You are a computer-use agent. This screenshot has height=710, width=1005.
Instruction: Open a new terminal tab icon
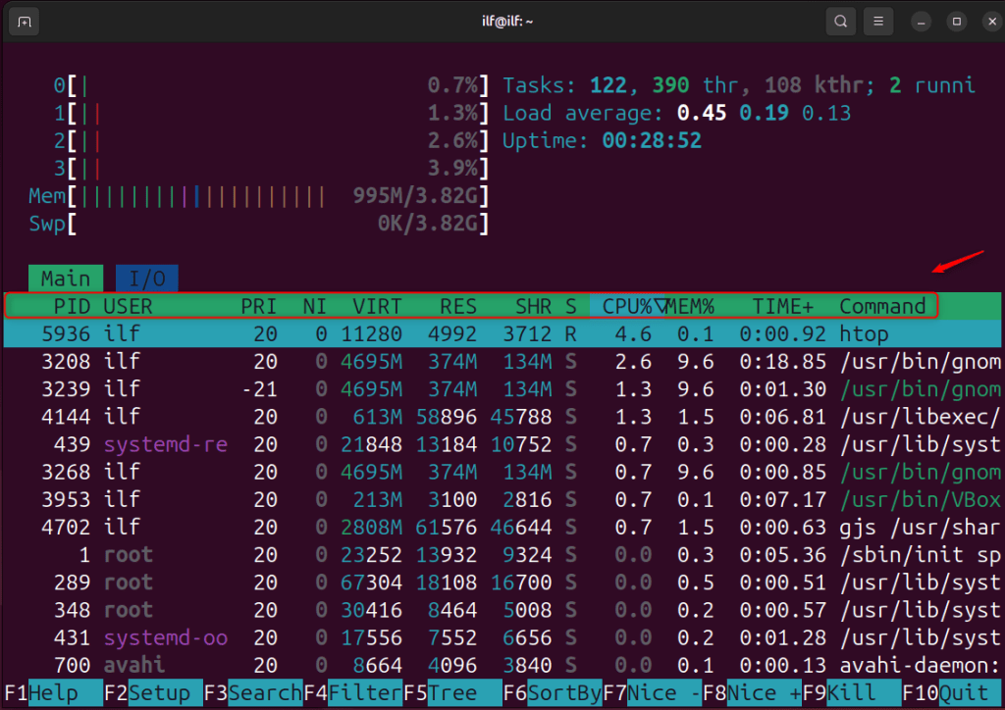point(24,21)
